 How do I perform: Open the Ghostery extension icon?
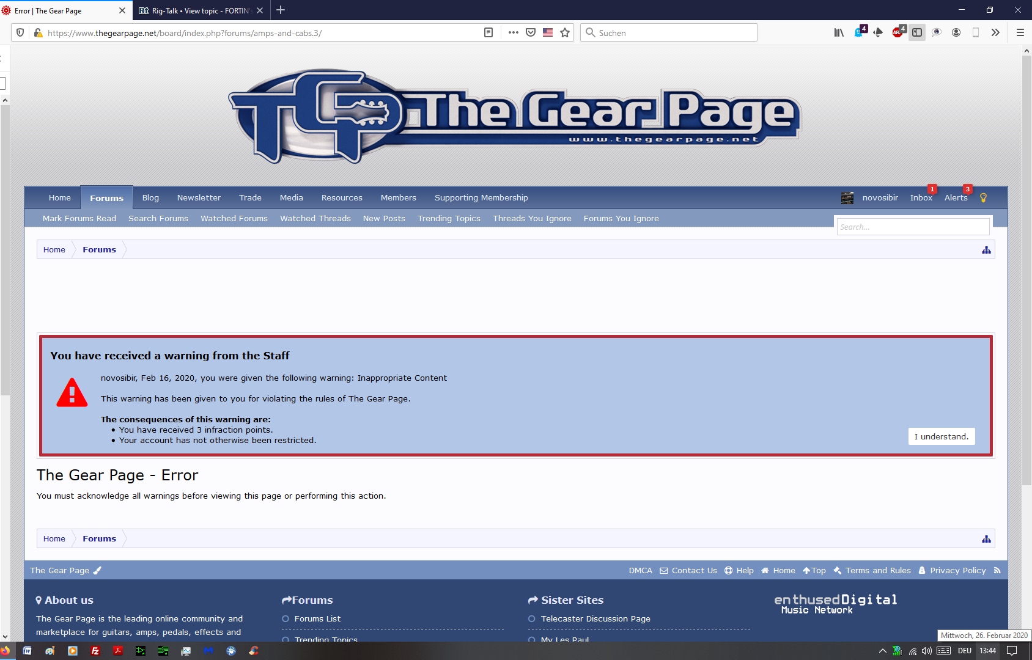(x=859, y=32)
